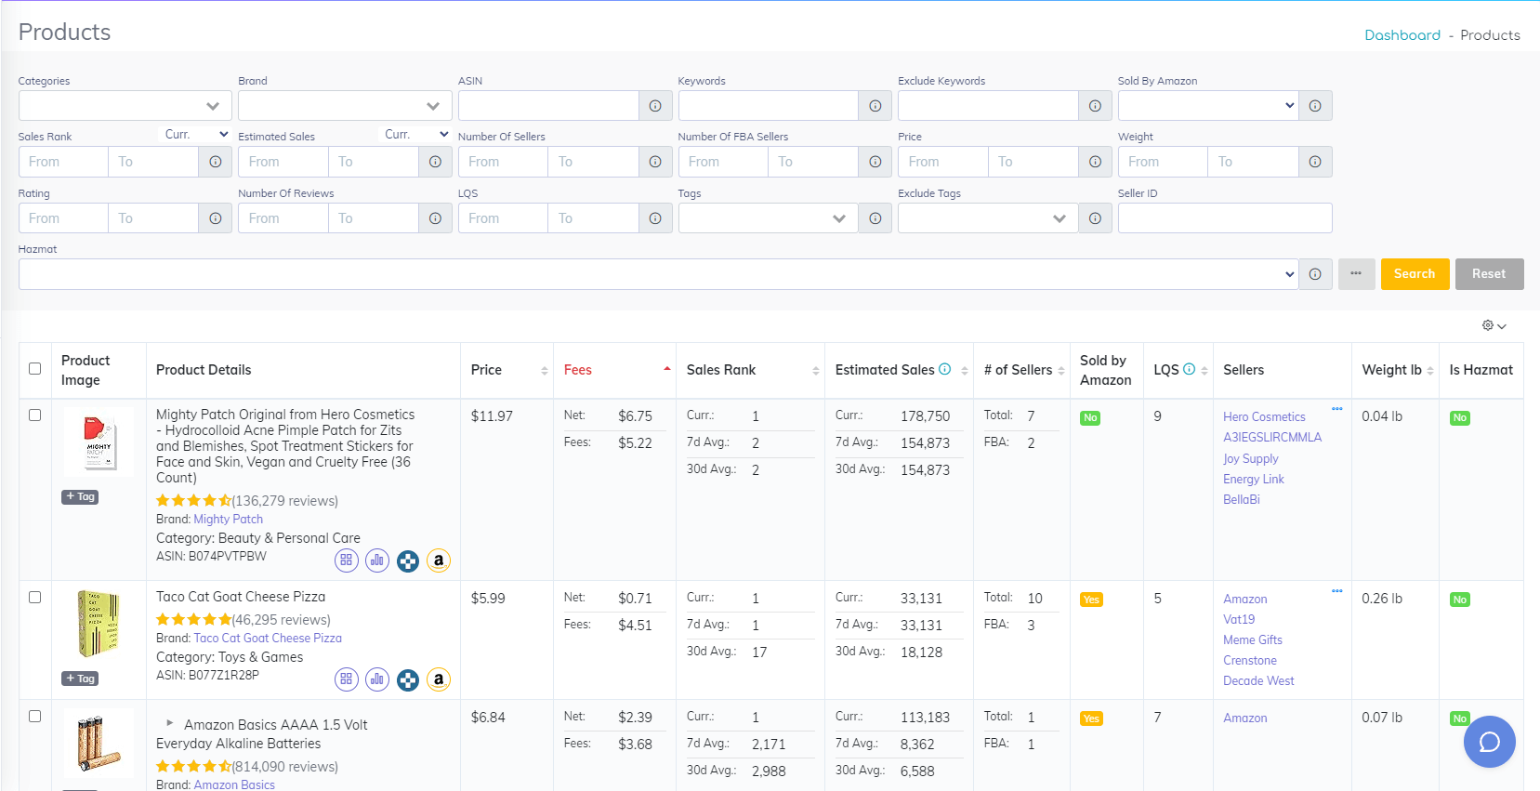Tick the Taco Cat row checkbox
This screenshot has height=791, width=1540.
pyautogui.click(x=35, y=598)
